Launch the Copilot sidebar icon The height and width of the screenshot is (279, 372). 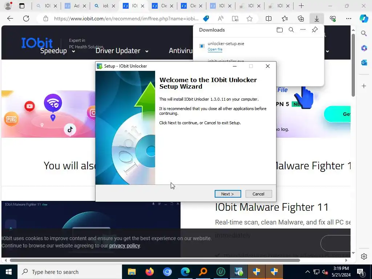click(364, 19)
